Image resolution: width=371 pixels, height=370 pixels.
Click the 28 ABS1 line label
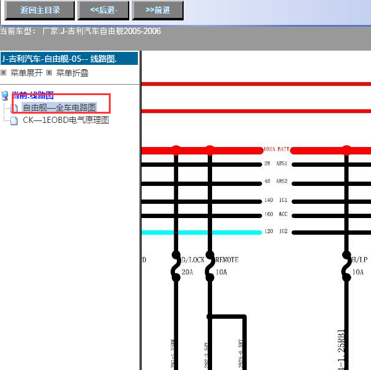coord(276,163)
